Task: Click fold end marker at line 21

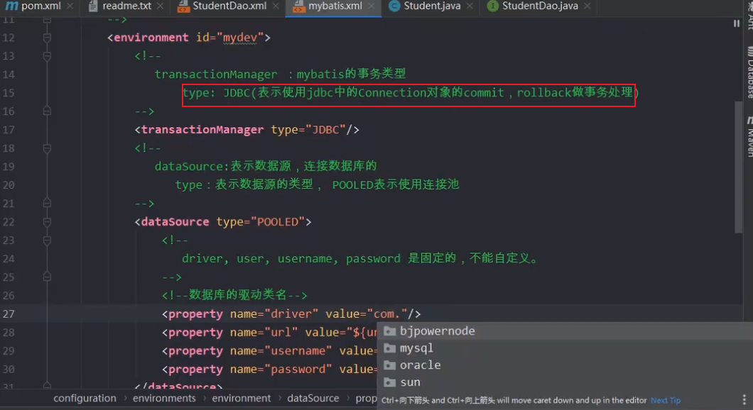Action: coord(47,204)
